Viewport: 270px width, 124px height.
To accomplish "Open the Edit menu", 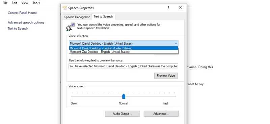I will point(15,3).
